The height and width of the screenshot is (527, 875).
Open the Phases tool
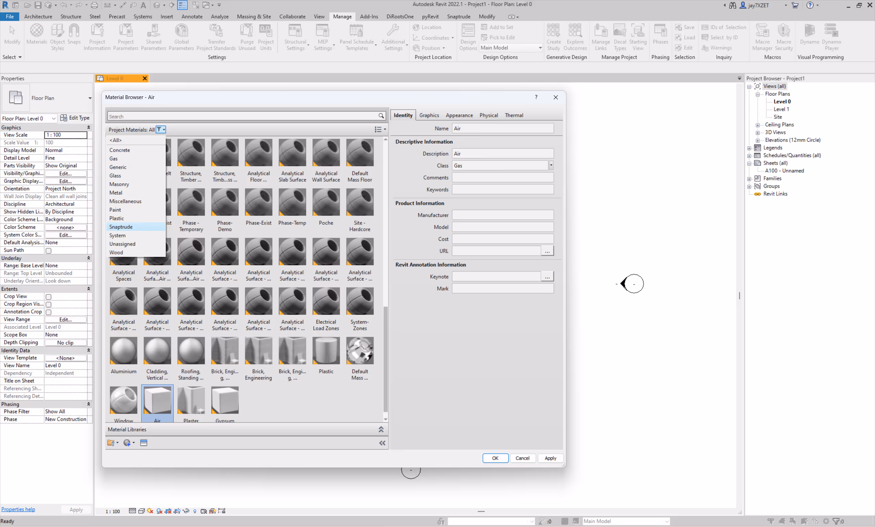(660, 34)
